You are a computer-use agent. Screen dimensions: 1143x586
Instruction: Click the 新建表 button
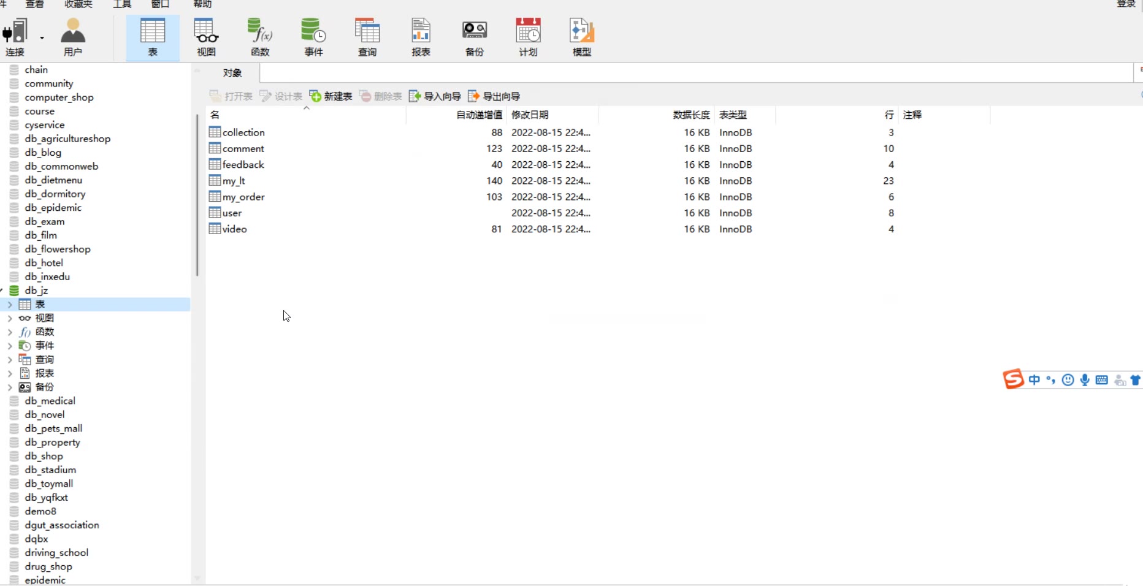pyautogui.click(x=331, y=96)
